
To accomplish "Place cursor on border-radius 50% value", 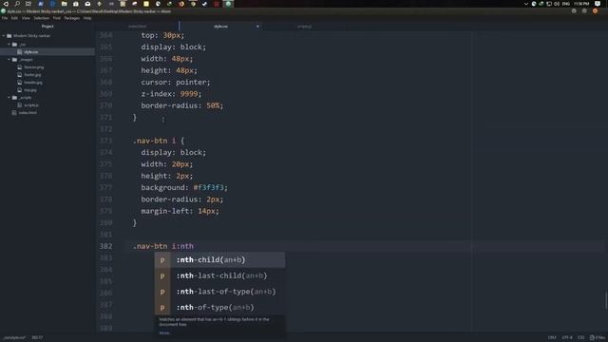I will click(213, 105).
